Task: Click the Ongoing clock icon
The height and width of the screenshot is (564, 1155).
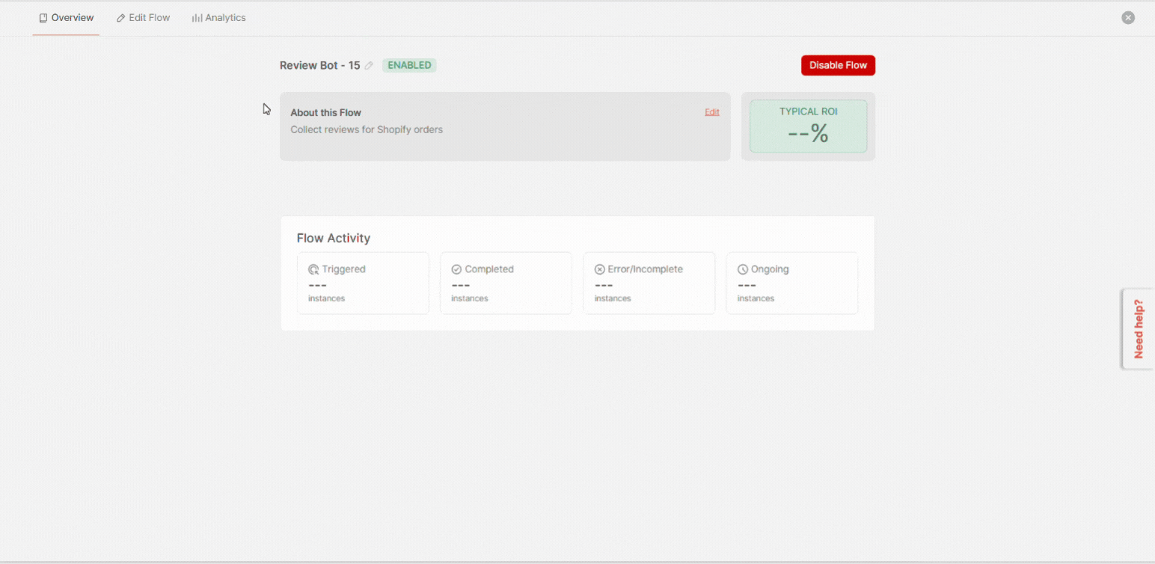Action: pos(743,269)
